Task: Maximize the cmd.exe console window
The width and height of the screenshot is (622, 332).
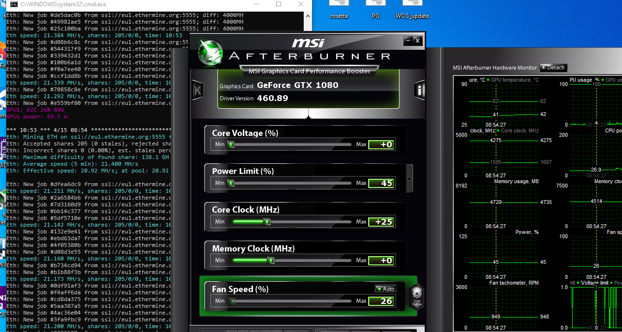Action: click(279, 4)
